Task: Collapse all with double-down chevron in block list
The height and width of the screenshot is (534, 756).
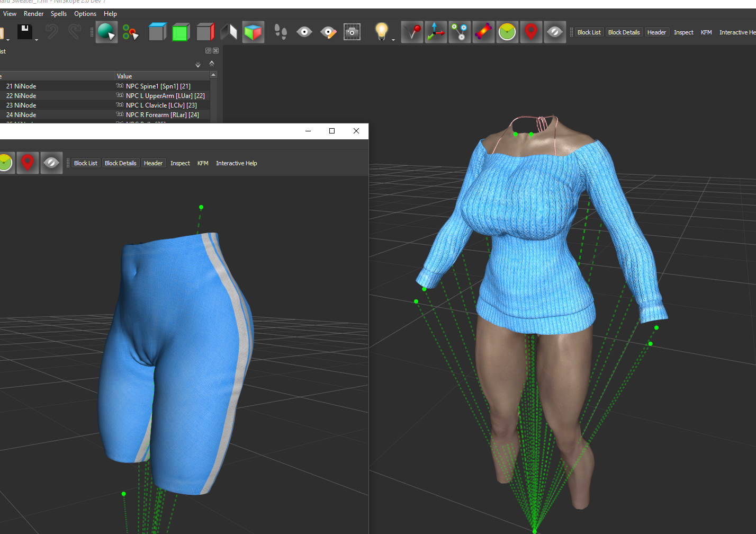Action: (x=198, y=65)
